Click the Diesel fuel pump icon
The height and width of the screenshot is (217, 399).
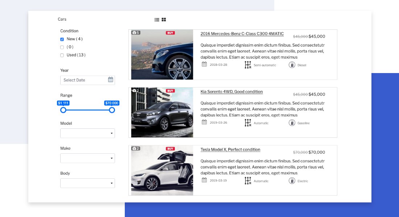pos(292,65)
